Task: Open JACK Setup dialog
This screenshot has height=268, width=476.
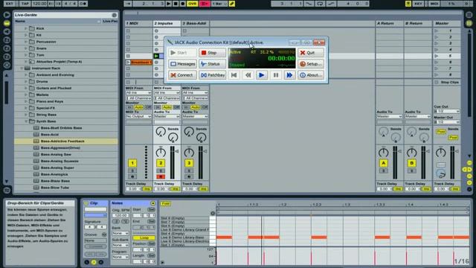Action: click(x=311, y=64)
